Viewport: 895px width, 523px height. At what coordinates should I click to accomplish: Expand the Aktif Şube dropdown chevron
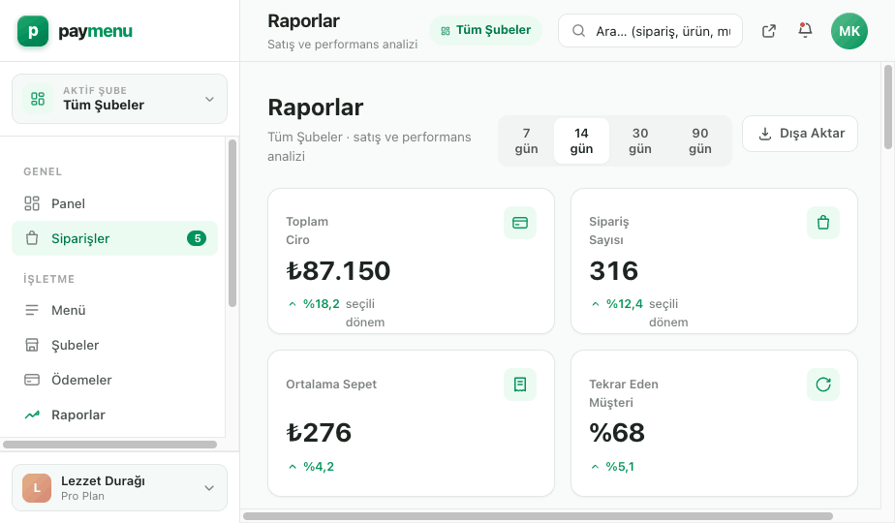click(209, 100)
